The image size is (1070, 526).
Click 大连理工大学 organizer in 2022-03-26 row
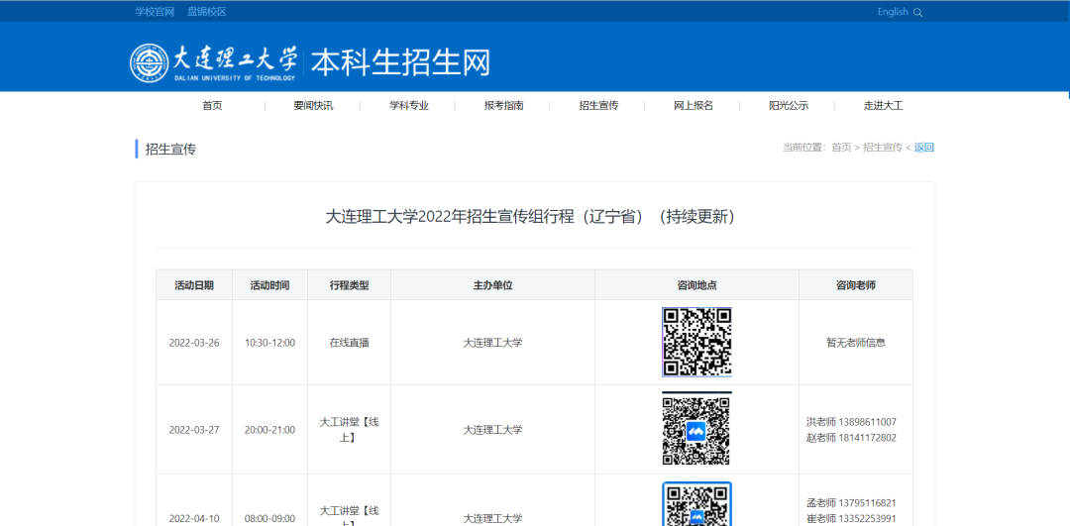coord(492,343)
